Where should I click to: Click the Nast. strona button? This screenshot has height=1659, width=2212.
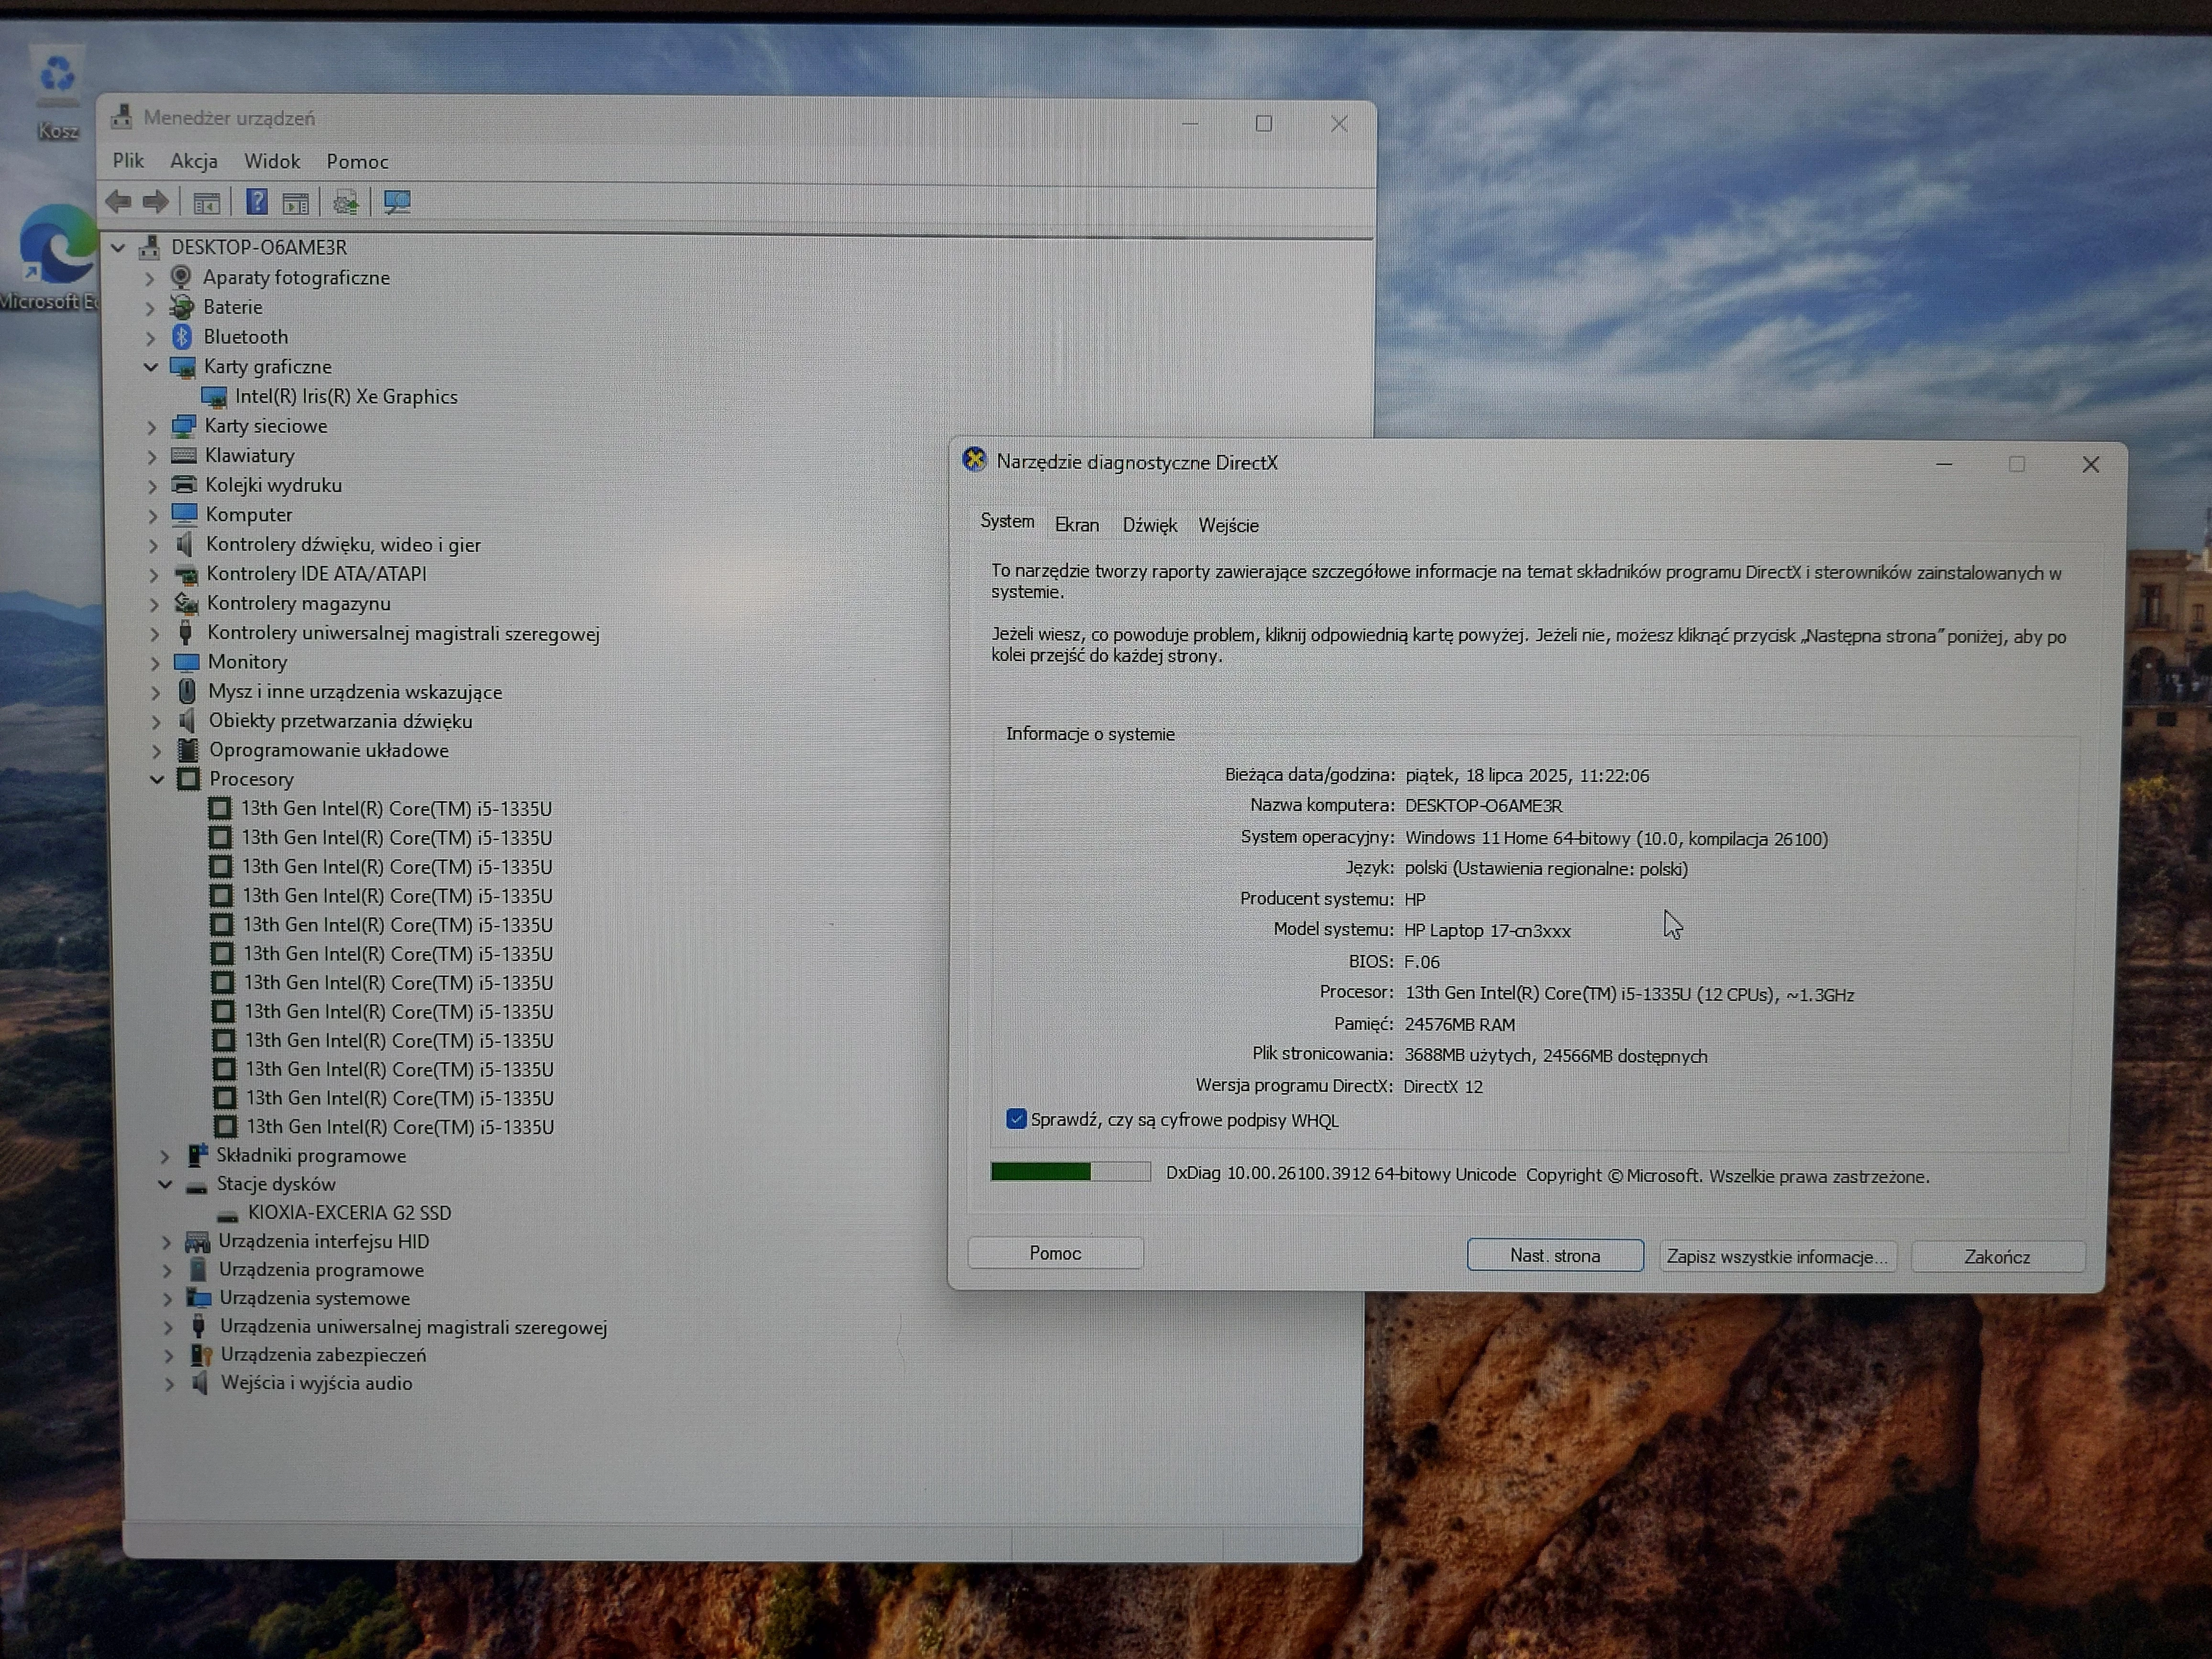point(1554,1255)
